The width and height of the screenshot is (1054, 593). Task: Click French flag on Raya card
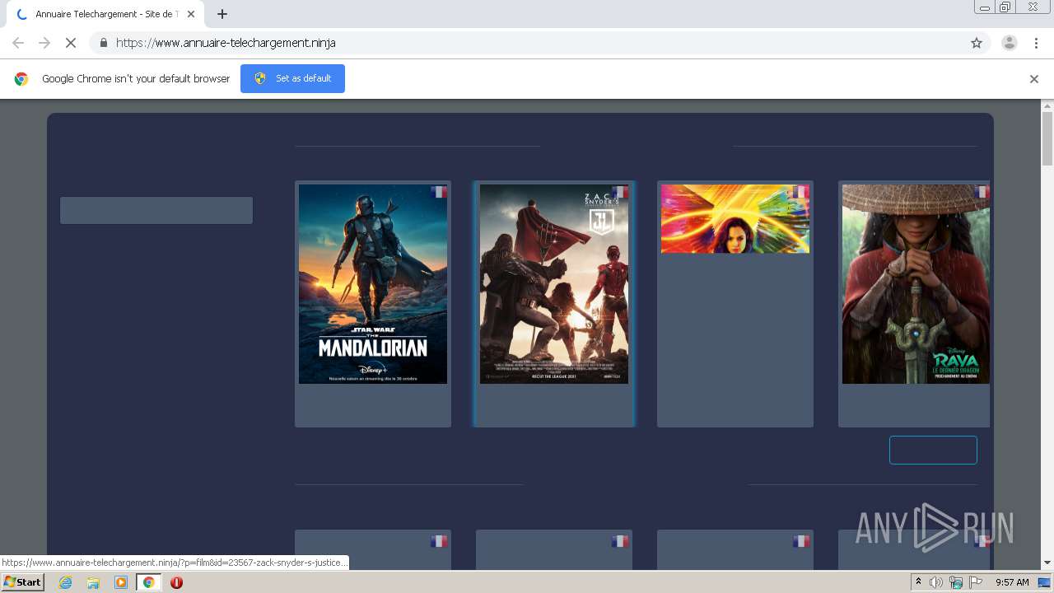coord(982,192)
